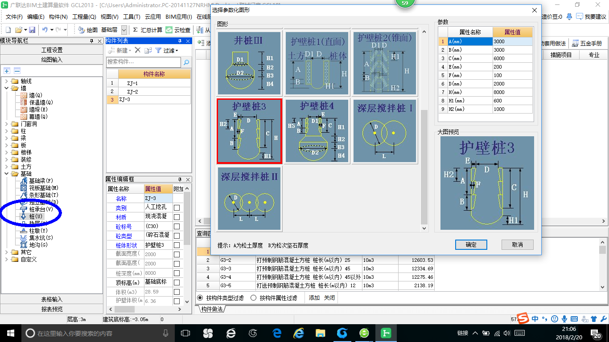Select 按构件属性过滤 radio button

click(254, 298)
